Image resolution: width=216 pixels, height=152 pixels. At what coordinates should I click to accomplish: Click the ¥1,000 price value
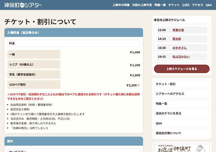(x=135, y=75)
